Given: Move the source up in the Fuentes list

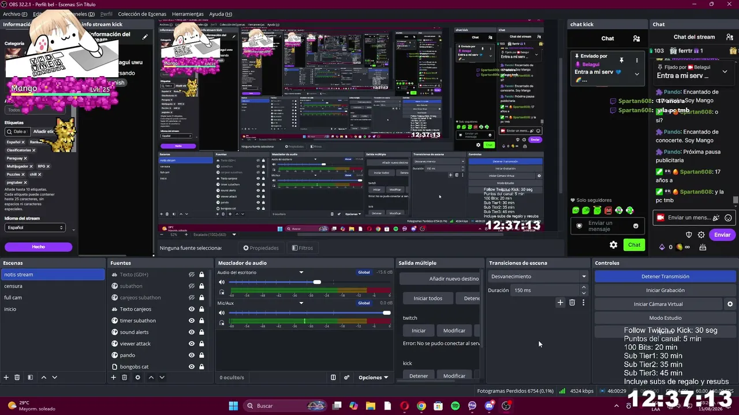Looking at the screenshot, I should (151, 378).
